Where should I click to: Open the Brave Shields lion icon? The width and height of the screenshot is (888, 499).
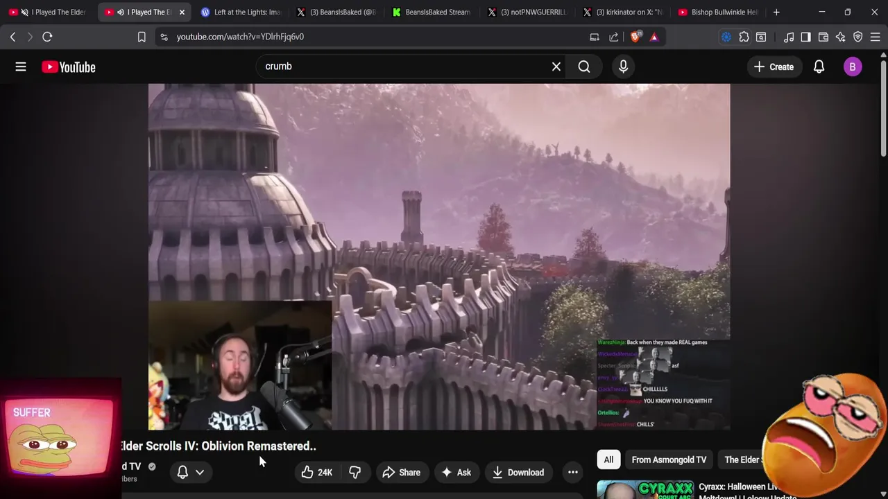pyautogui.click(x=635, y=37)
